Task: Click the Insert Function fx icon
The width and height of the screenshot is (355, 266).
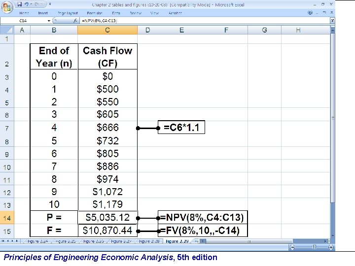Action: coord(75,21)
